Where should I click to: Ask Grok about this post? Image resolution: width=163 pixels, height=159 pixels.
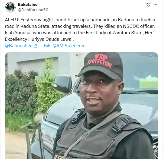[148, 5]
